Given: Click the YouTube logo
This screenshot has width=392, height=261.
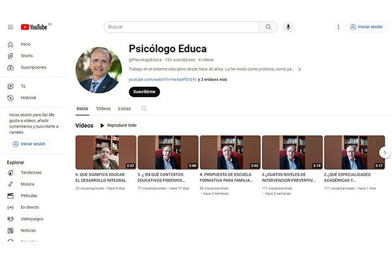Looking at the screenshot, I should coord(34,27).
